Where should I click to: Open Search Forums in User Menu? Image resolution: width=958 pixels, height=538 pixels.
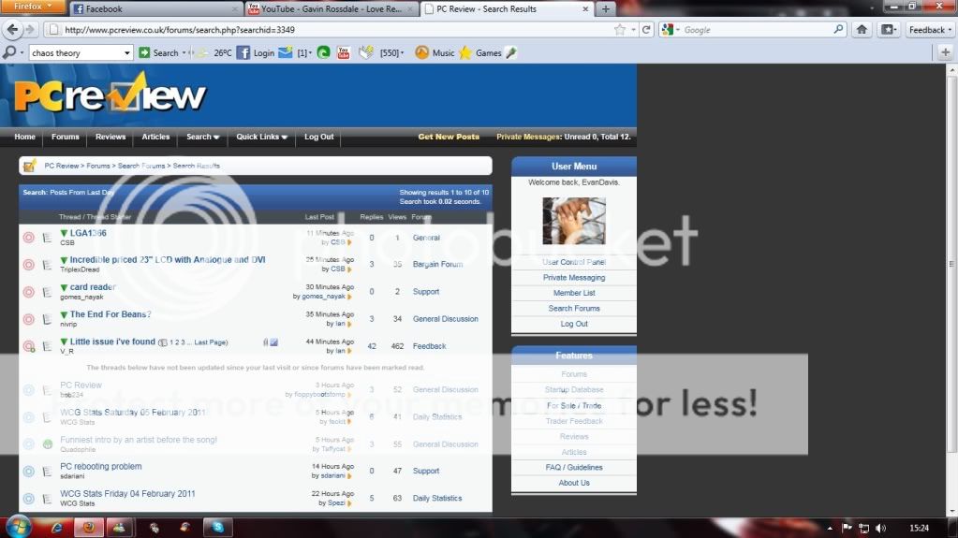tap(574, 309)
